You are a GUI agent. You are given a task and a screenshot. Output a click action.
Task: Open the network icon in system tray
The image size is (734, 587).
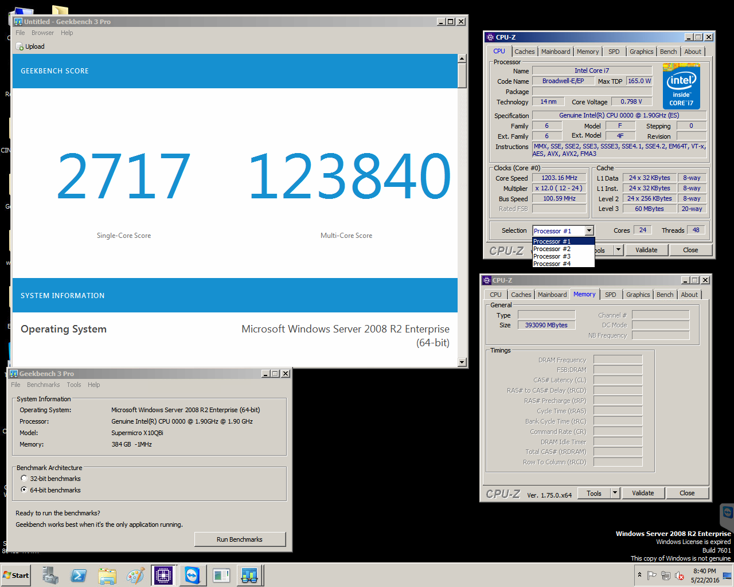tap(665, 576)
